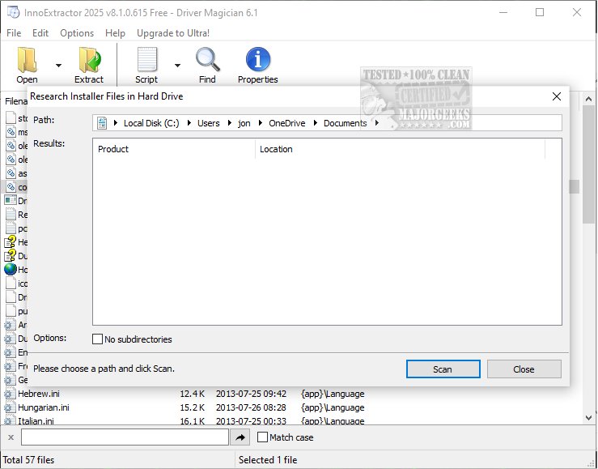Screen dimensions: 598x469
Task: Click the Hebrew.ini gear file icon
Action: 10,394
